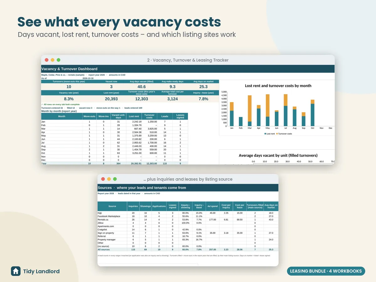Click the Tidy Landlord brand name
This screenshot has width=376, height=282.
[41, 271]
